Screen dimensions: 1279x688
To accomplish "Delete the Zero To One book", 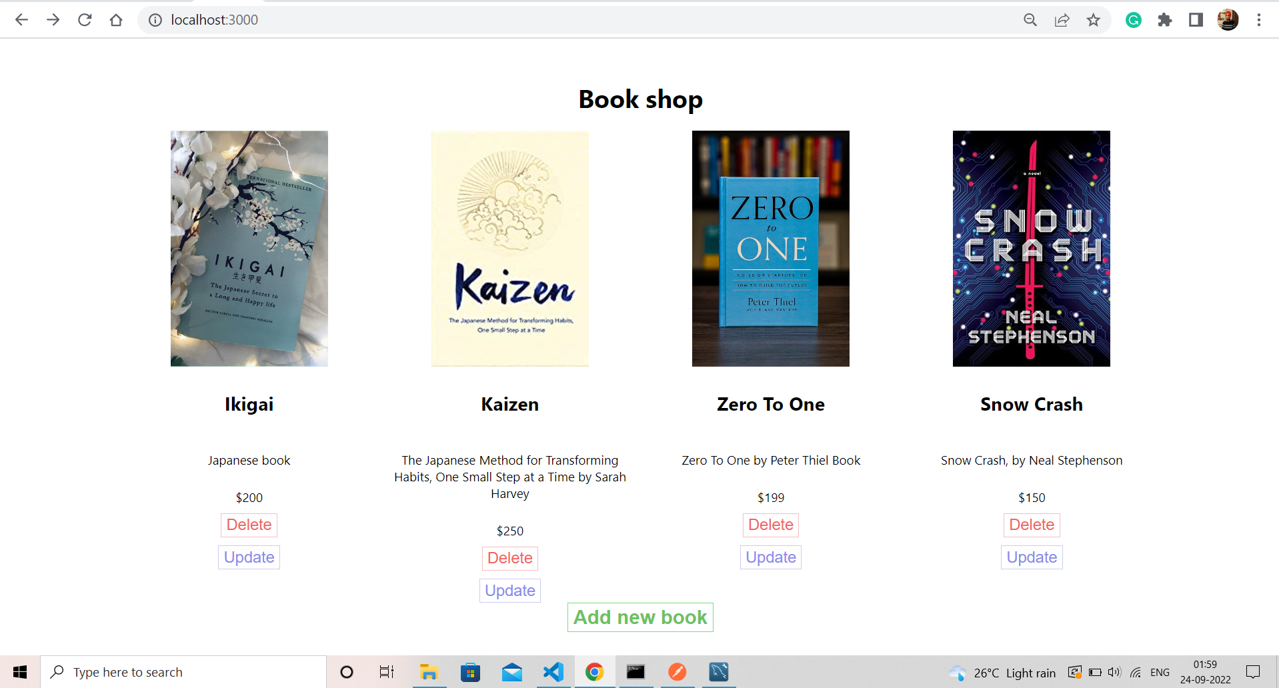I will [x=771, y=525].
